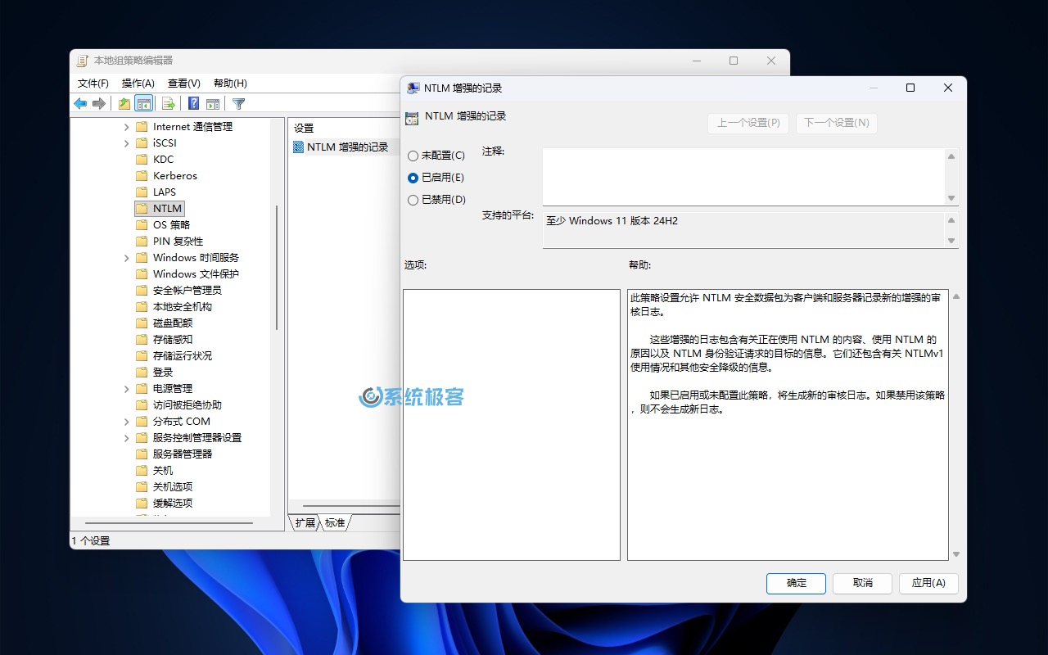Image resolution: width=1048 pixels, height=655 pixels.
Task: Click the dialog title bar icon
Action: (413, 88)
